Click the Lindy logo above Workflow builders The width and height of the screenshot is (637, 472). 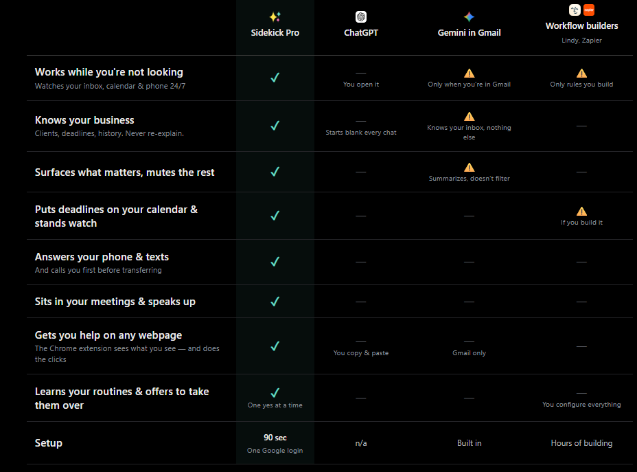[x=575, y=10]
